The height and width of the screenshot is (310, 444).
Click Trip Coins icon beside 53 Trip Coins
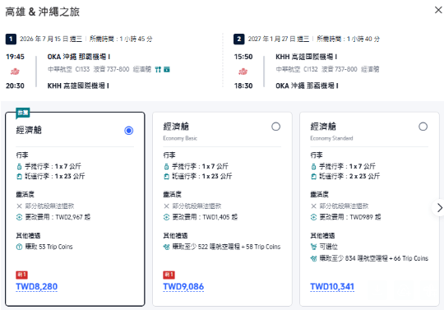tap(19, 247)
